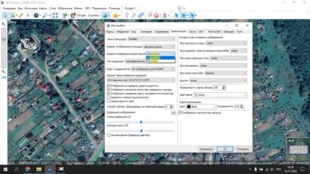The height and width of the screenshot is (174, 310).
Task: Activate the selection region tool
Action: pos(12,15)
